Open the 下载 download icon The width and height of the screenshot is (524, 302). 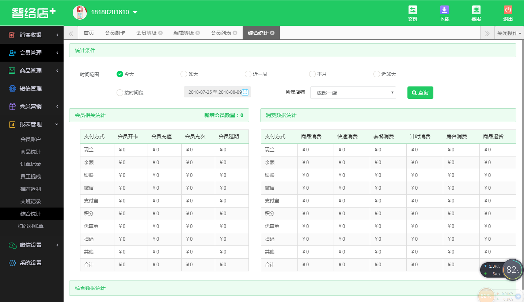click(x=444, y=13)
